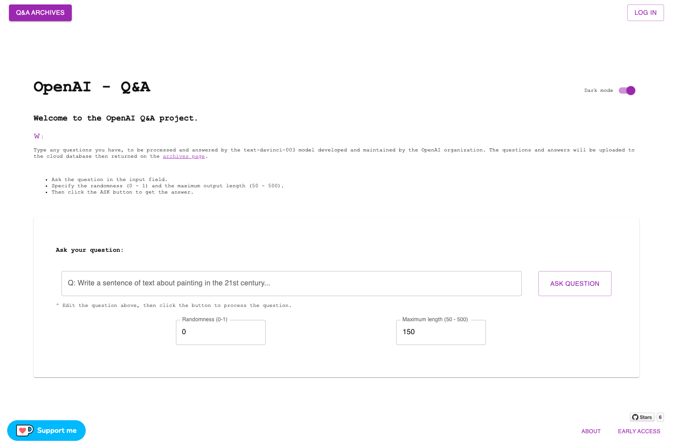Click the animated purple typing text
This screenshot has width=673, height=448.
[37, 136]
